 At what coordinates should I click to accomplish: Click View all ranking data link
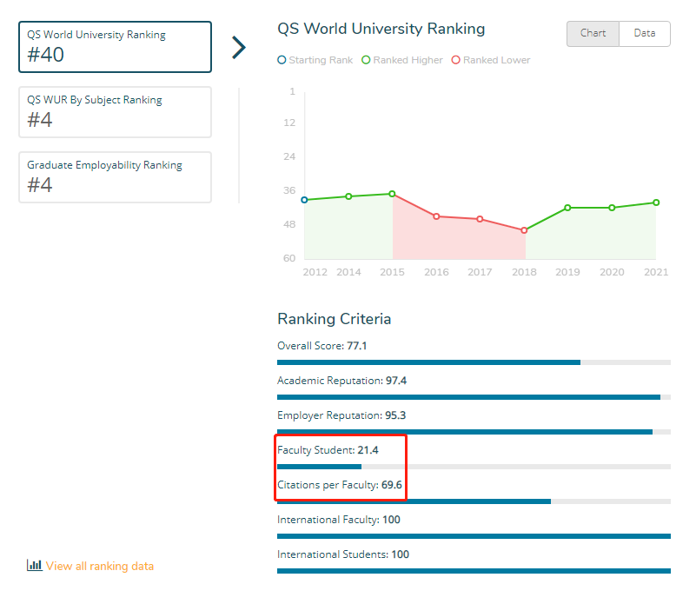(x=100, y=566)
